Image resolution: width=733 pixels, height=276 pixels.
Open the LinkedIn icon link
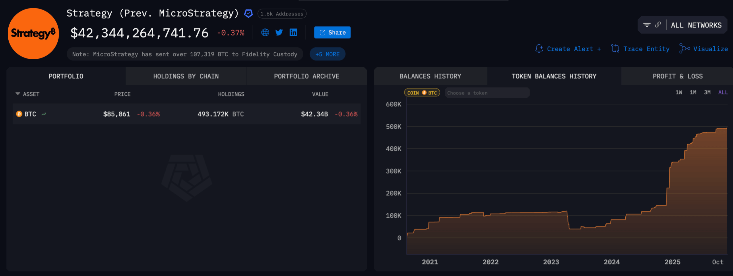tap(293, 32)
